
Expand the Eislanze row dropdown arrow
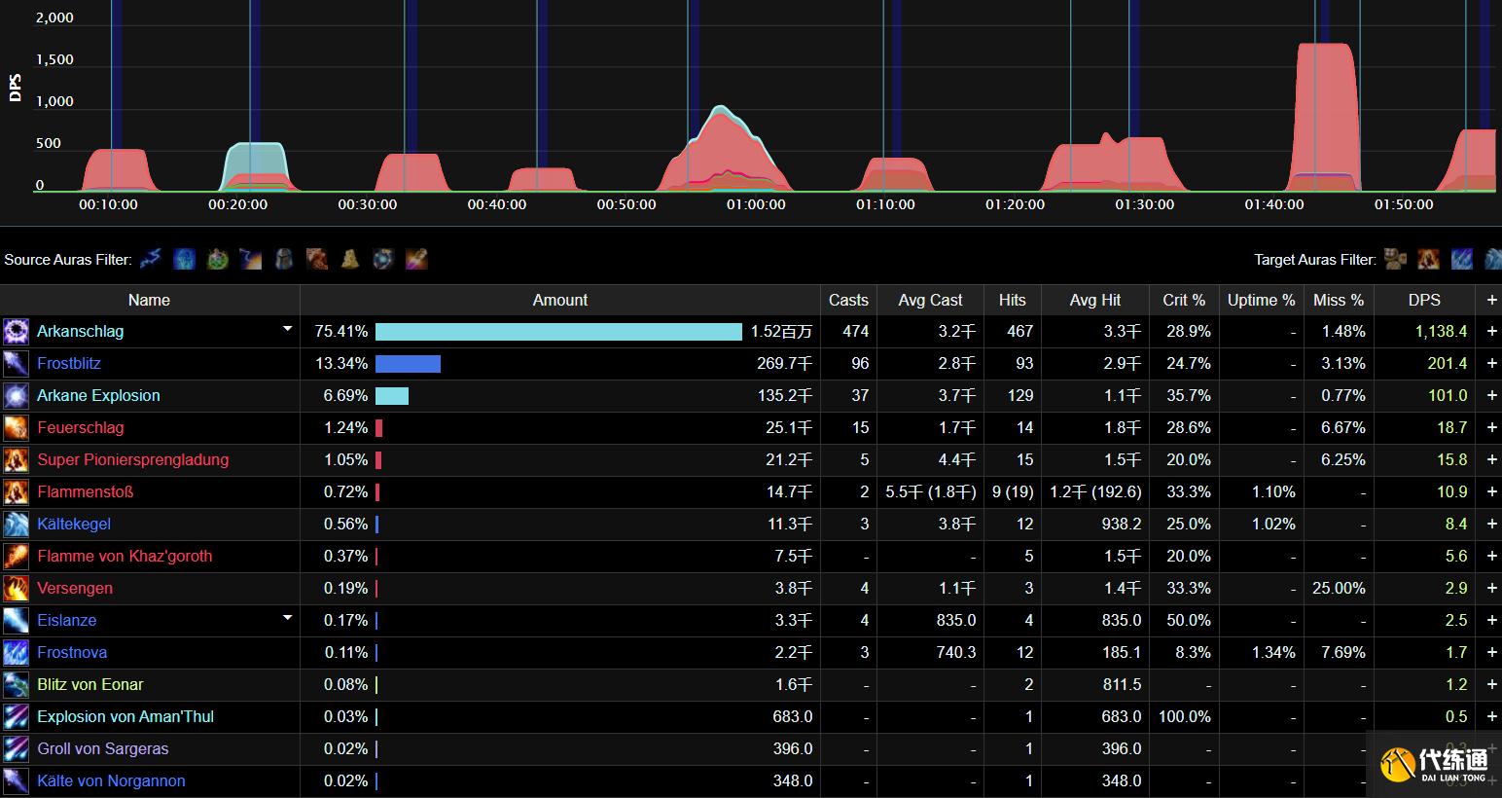pos(287,619)
